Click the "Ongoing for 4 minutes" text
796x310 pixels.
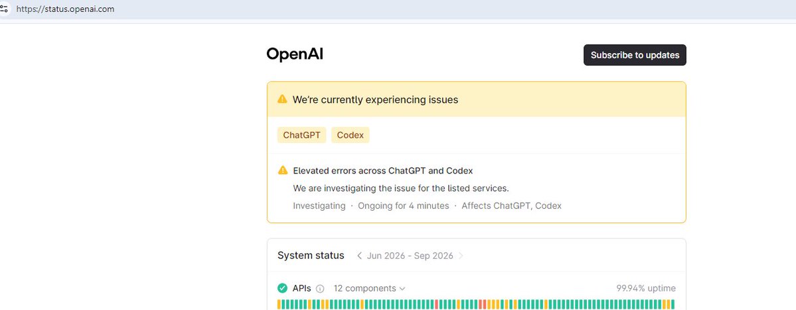[404, 205]
